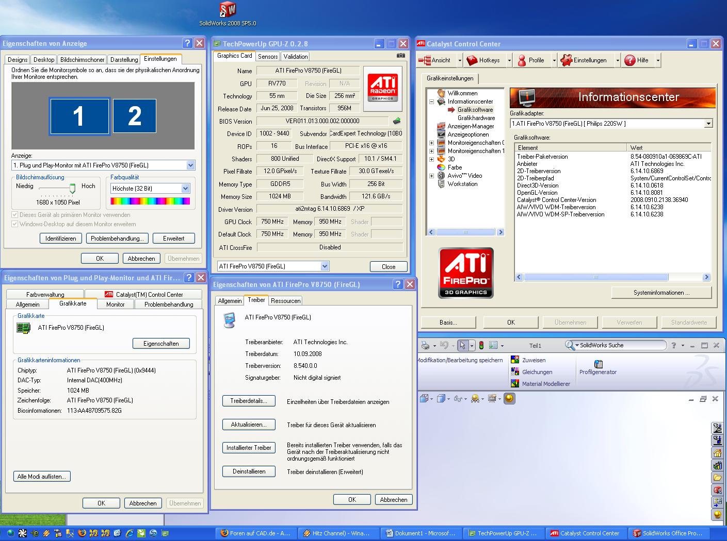The image size is (727, 541).
Task: Click the Alle Modi auflisten button
Action: tap(42, 477)
